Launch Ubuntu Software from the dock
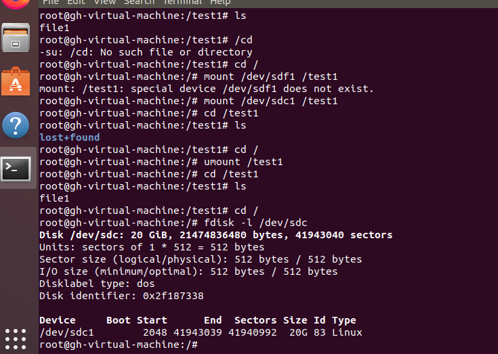Image resolution: width=498 pixels, height=354 pixels. tap(16, 81)
